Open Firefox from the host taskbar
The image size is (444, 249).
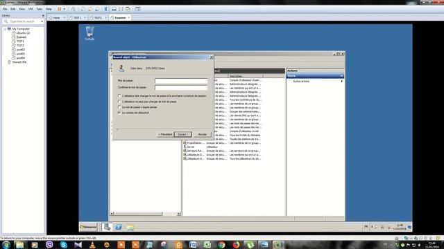pyautogui.click(x=236, y=245)
